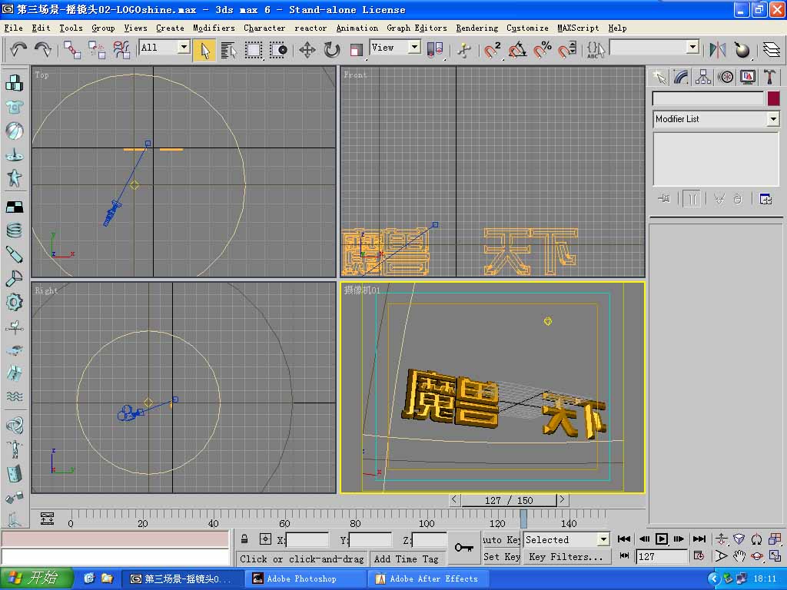This screenshot has height=590, width=787.
Task: Step time slider forward with right arrow
Action: click(562, 499)
